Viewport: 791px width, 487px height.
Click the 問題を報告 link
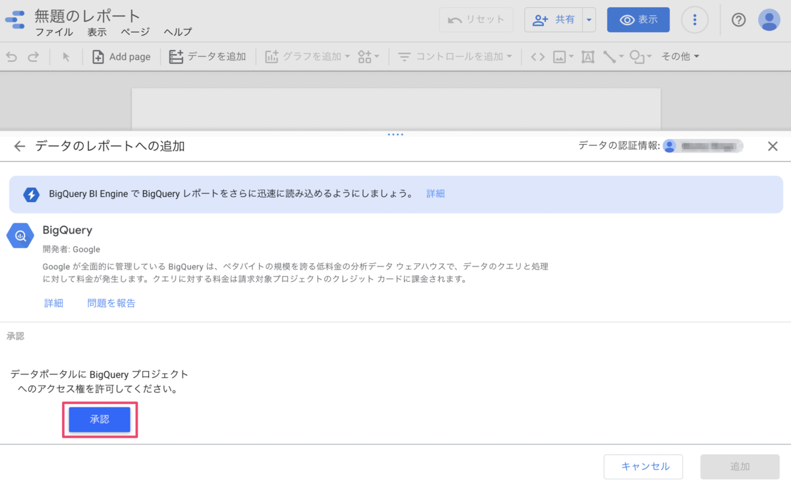click(x=111, y=303)
